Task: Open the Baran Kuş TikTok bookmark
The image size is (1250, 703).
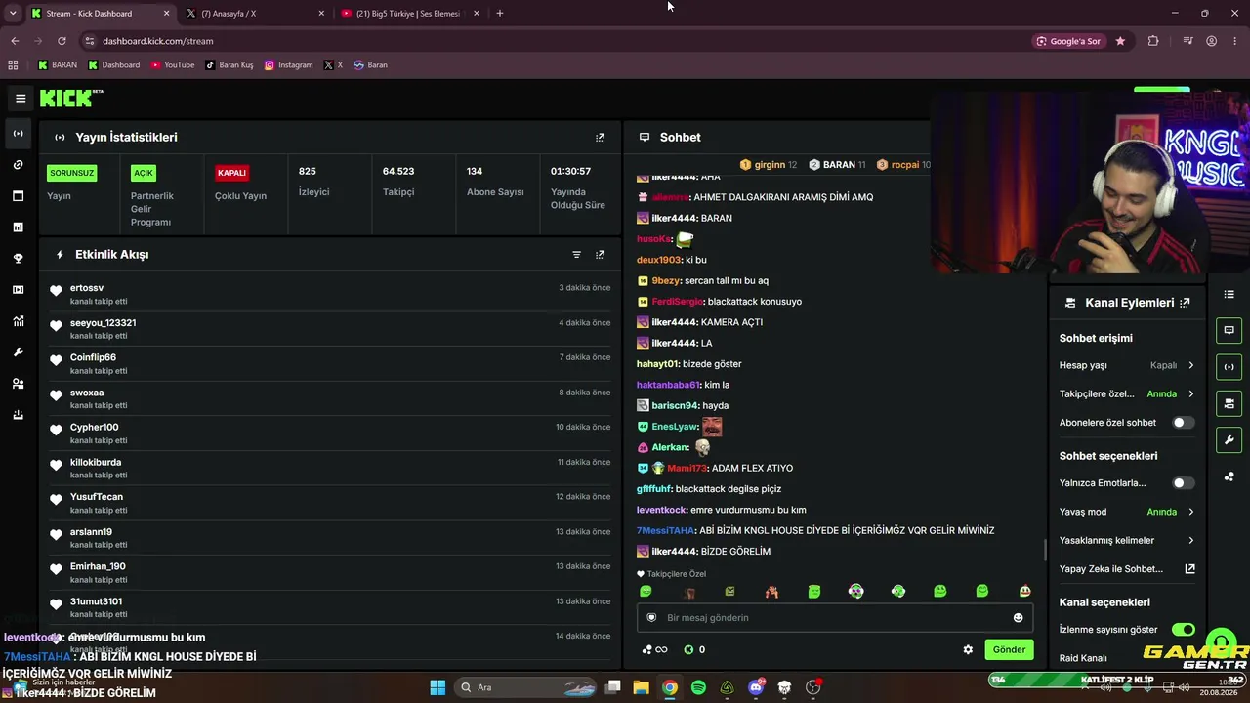Action: (x=229, y=65)
